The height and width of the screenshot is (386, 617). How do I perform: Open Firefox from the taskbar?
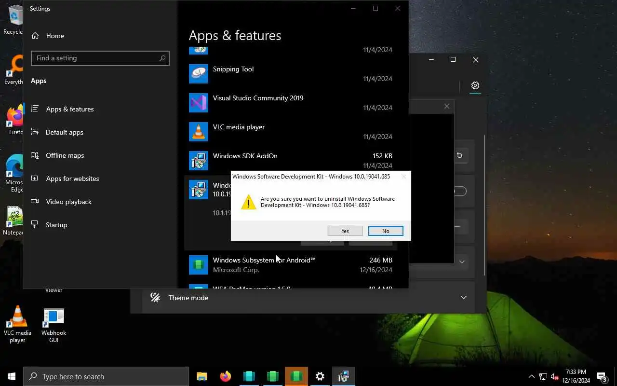226,376
